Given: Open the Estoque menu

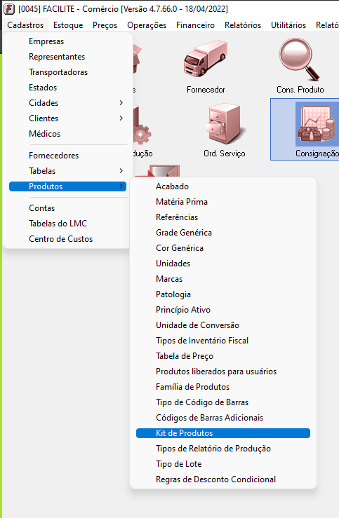Looking at the screenshot, I should click(68, 25).
